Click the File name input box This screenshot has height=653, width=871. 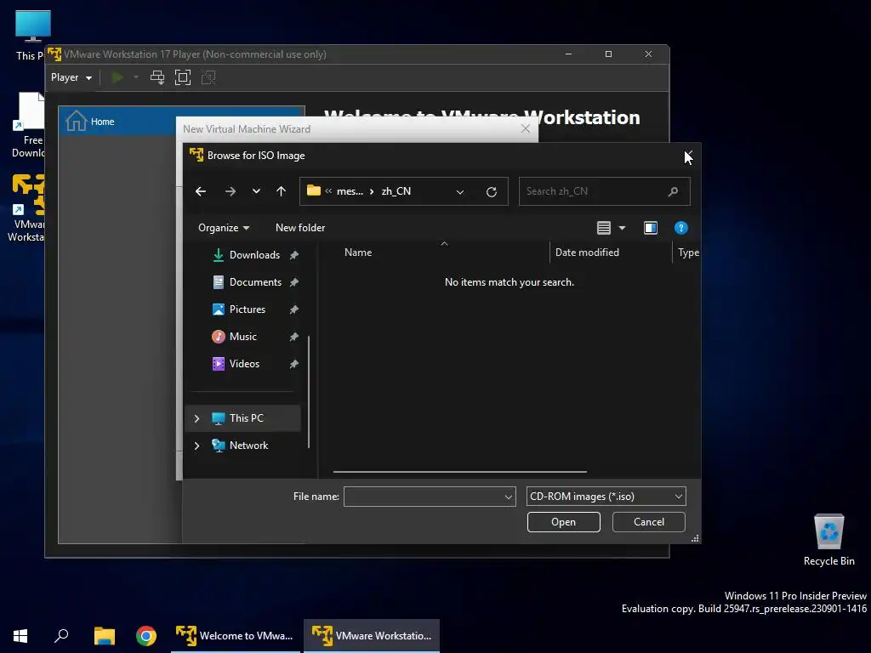424,497
